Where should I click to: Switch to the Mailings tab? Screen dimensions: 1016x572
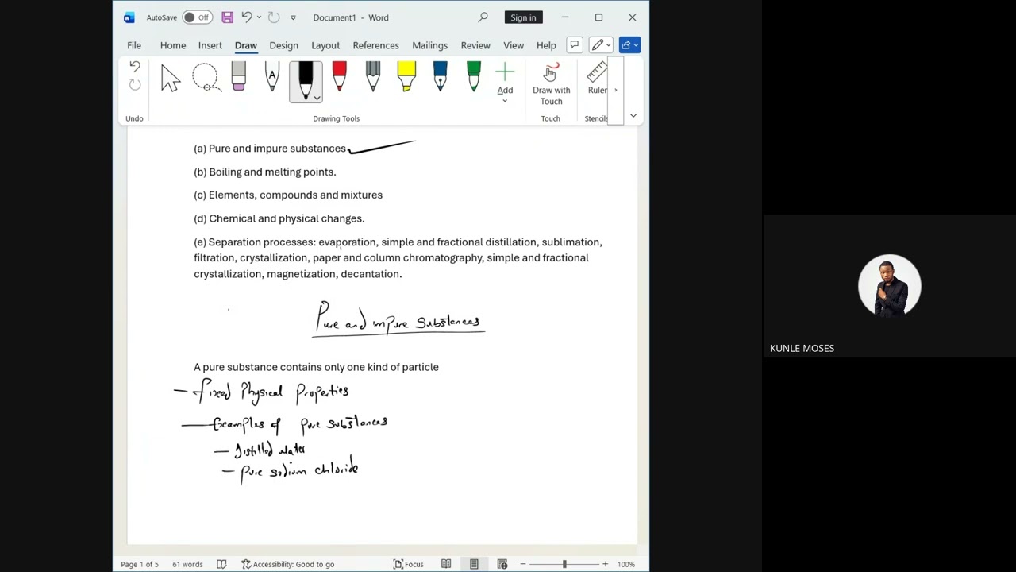click(429, 45)
